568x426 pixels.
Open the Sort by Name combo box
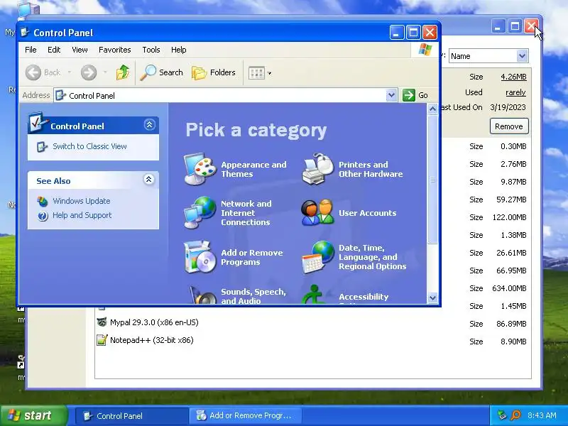click(488, 56)
